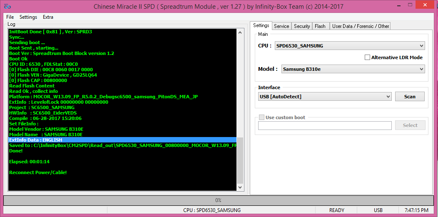Viewport: 438px width, 217px height.
Task: Click the 'Done!' log line
Action: [x=16, y=151]
